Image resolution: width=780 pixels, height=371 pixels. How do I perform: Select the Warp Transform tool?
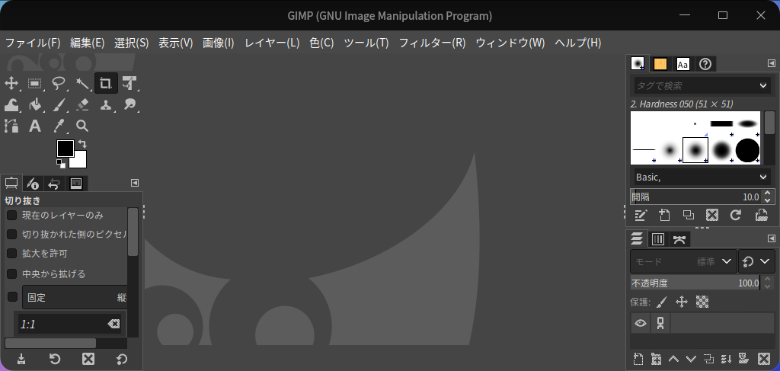coord(11,105)
